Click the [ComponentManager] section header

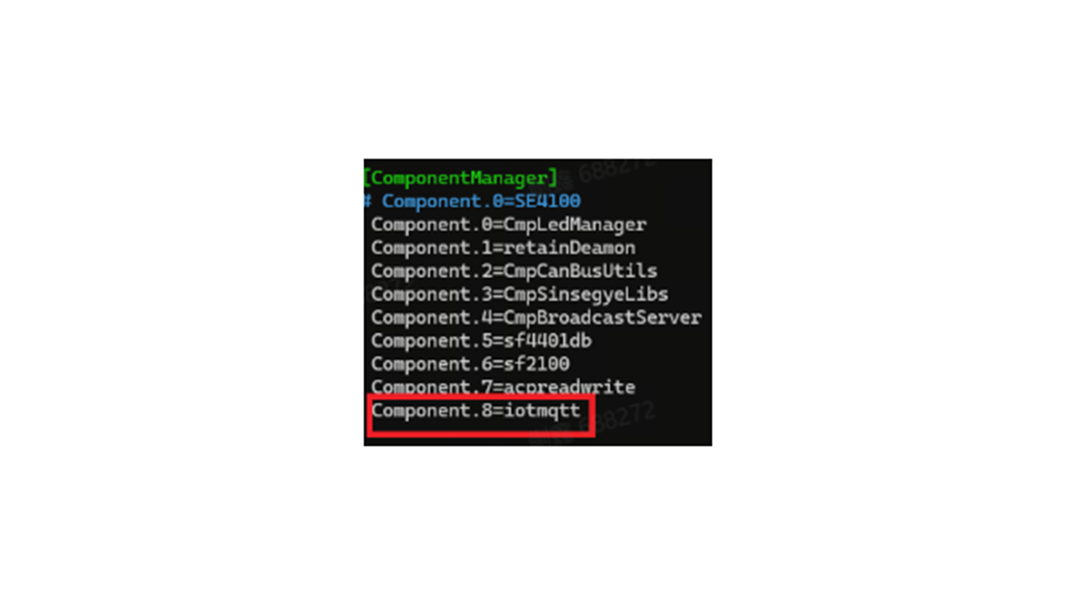click(x=460, y=178)
